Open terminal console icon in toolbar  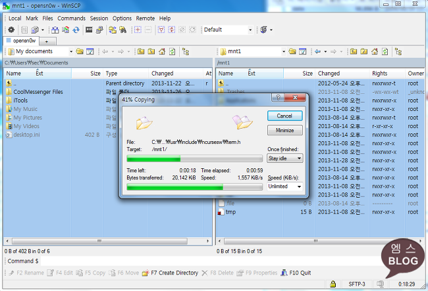(89, 30)
